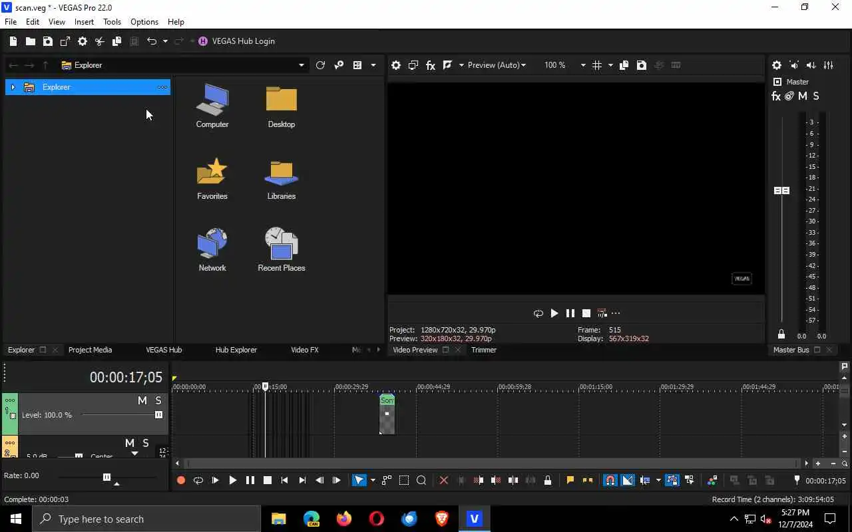Image resolution: width=852 pixels, height=532 pixels.
Task: Solo the Master bus
Action: coord(816,96)
